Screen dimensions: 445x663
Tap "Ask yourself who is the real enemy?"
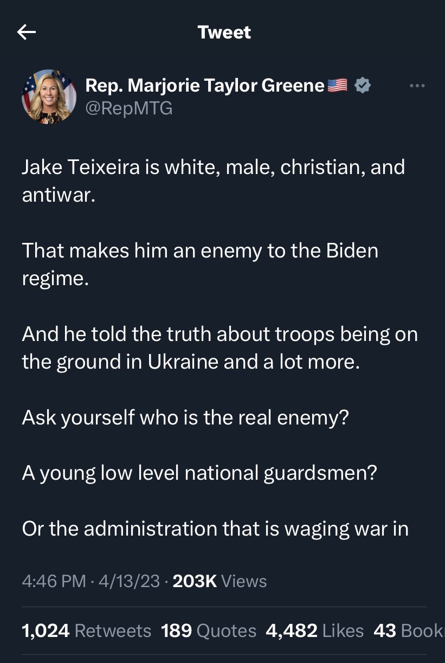pyautogui.click(x=184, y=417)
